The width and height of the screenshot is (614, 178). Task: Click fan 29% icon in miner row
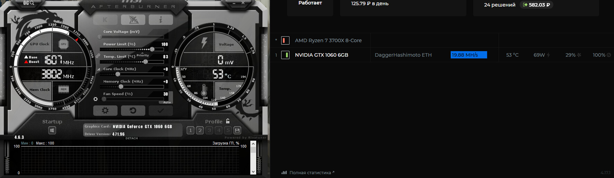[x=579, y=55]
